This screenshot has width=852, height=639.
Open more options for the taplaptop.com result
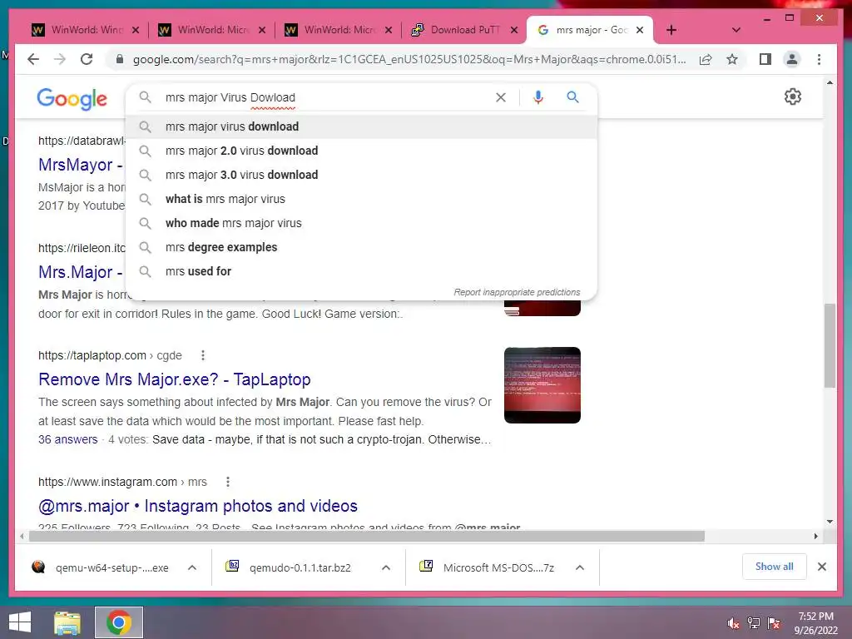click(x=203, y=355)
